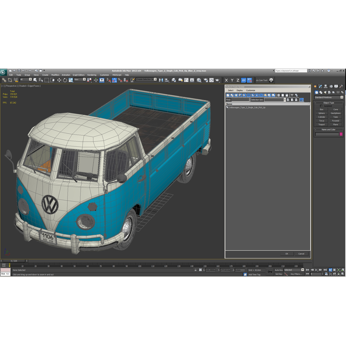Viewport: 346px width, 346px height.
Task: Choose the Rectangular Selection Region tool
Action: [47, 80]
